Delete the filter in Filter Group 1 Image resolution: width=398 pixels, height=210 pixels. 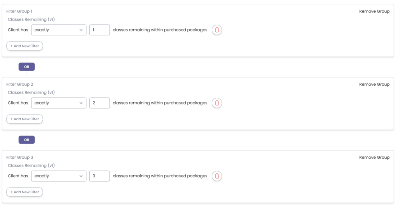[217, 30]
